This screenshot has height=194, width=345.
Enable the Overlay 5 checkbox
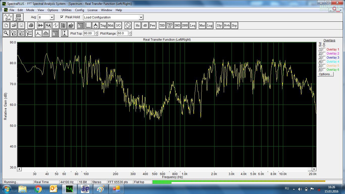[x=324, y=66]
